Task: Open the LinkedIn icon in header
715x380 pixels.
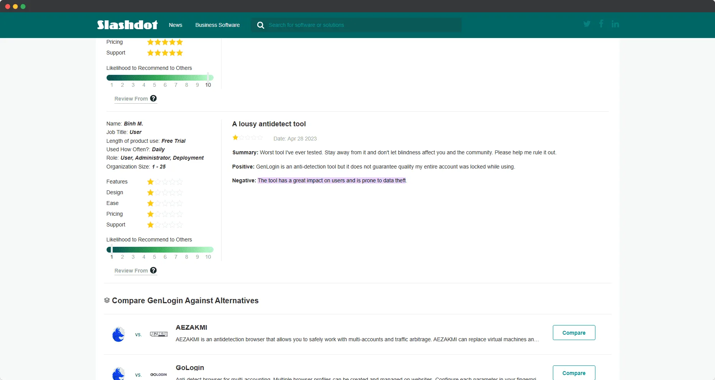Action: coord(615,24)
